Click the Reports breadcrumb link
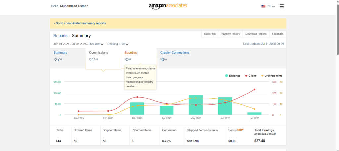The width and height of the screenshot is (339, 151). pos(60,36)
